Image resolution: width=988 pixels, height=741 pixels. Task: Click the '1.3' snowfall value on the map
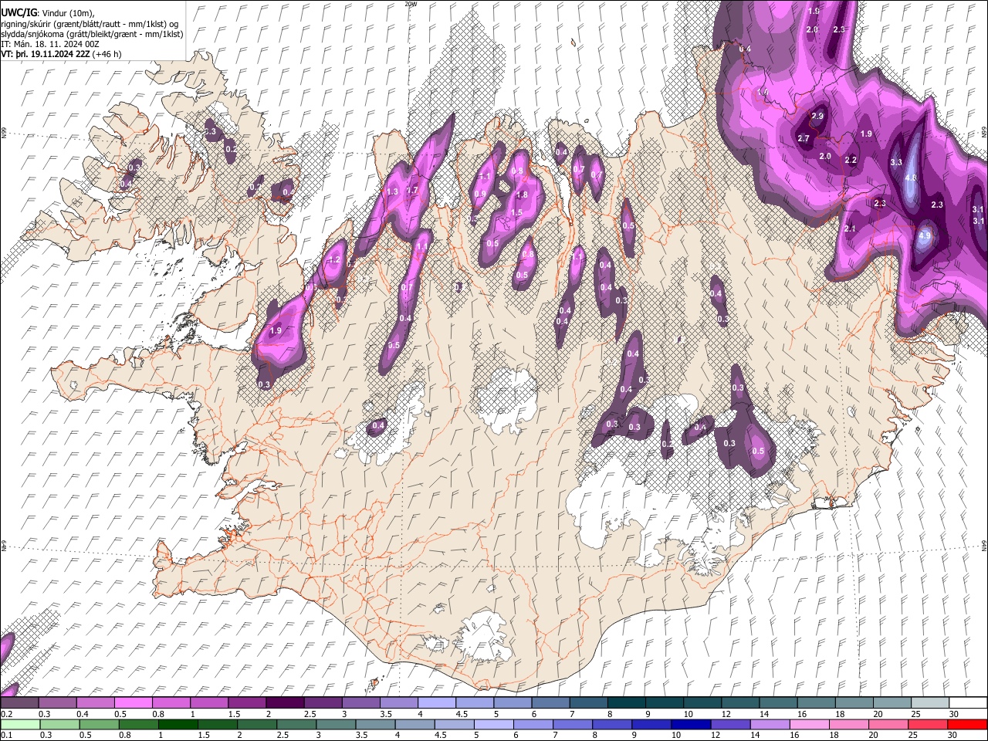click(x=392, y=192)
